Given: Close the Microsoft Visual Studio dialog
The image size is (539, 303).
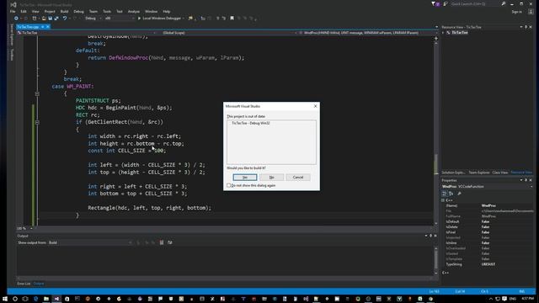Looking at the screenshot, I should click(315, 106).
